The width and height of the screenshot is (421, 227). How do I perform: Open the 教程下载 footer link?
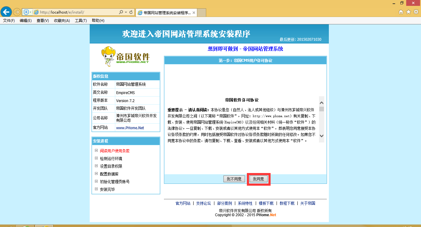point(287,203)
